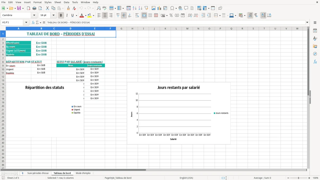Screen dimensions: 320x180
Task: Open the Font Size dropdown
Action: [x=53, y=15]
